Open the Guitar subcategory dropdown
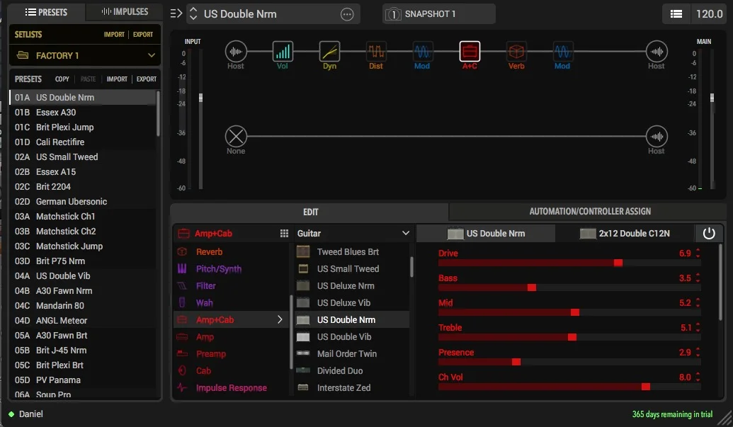This screenshot has width=733, height=427. click(405, 233)
